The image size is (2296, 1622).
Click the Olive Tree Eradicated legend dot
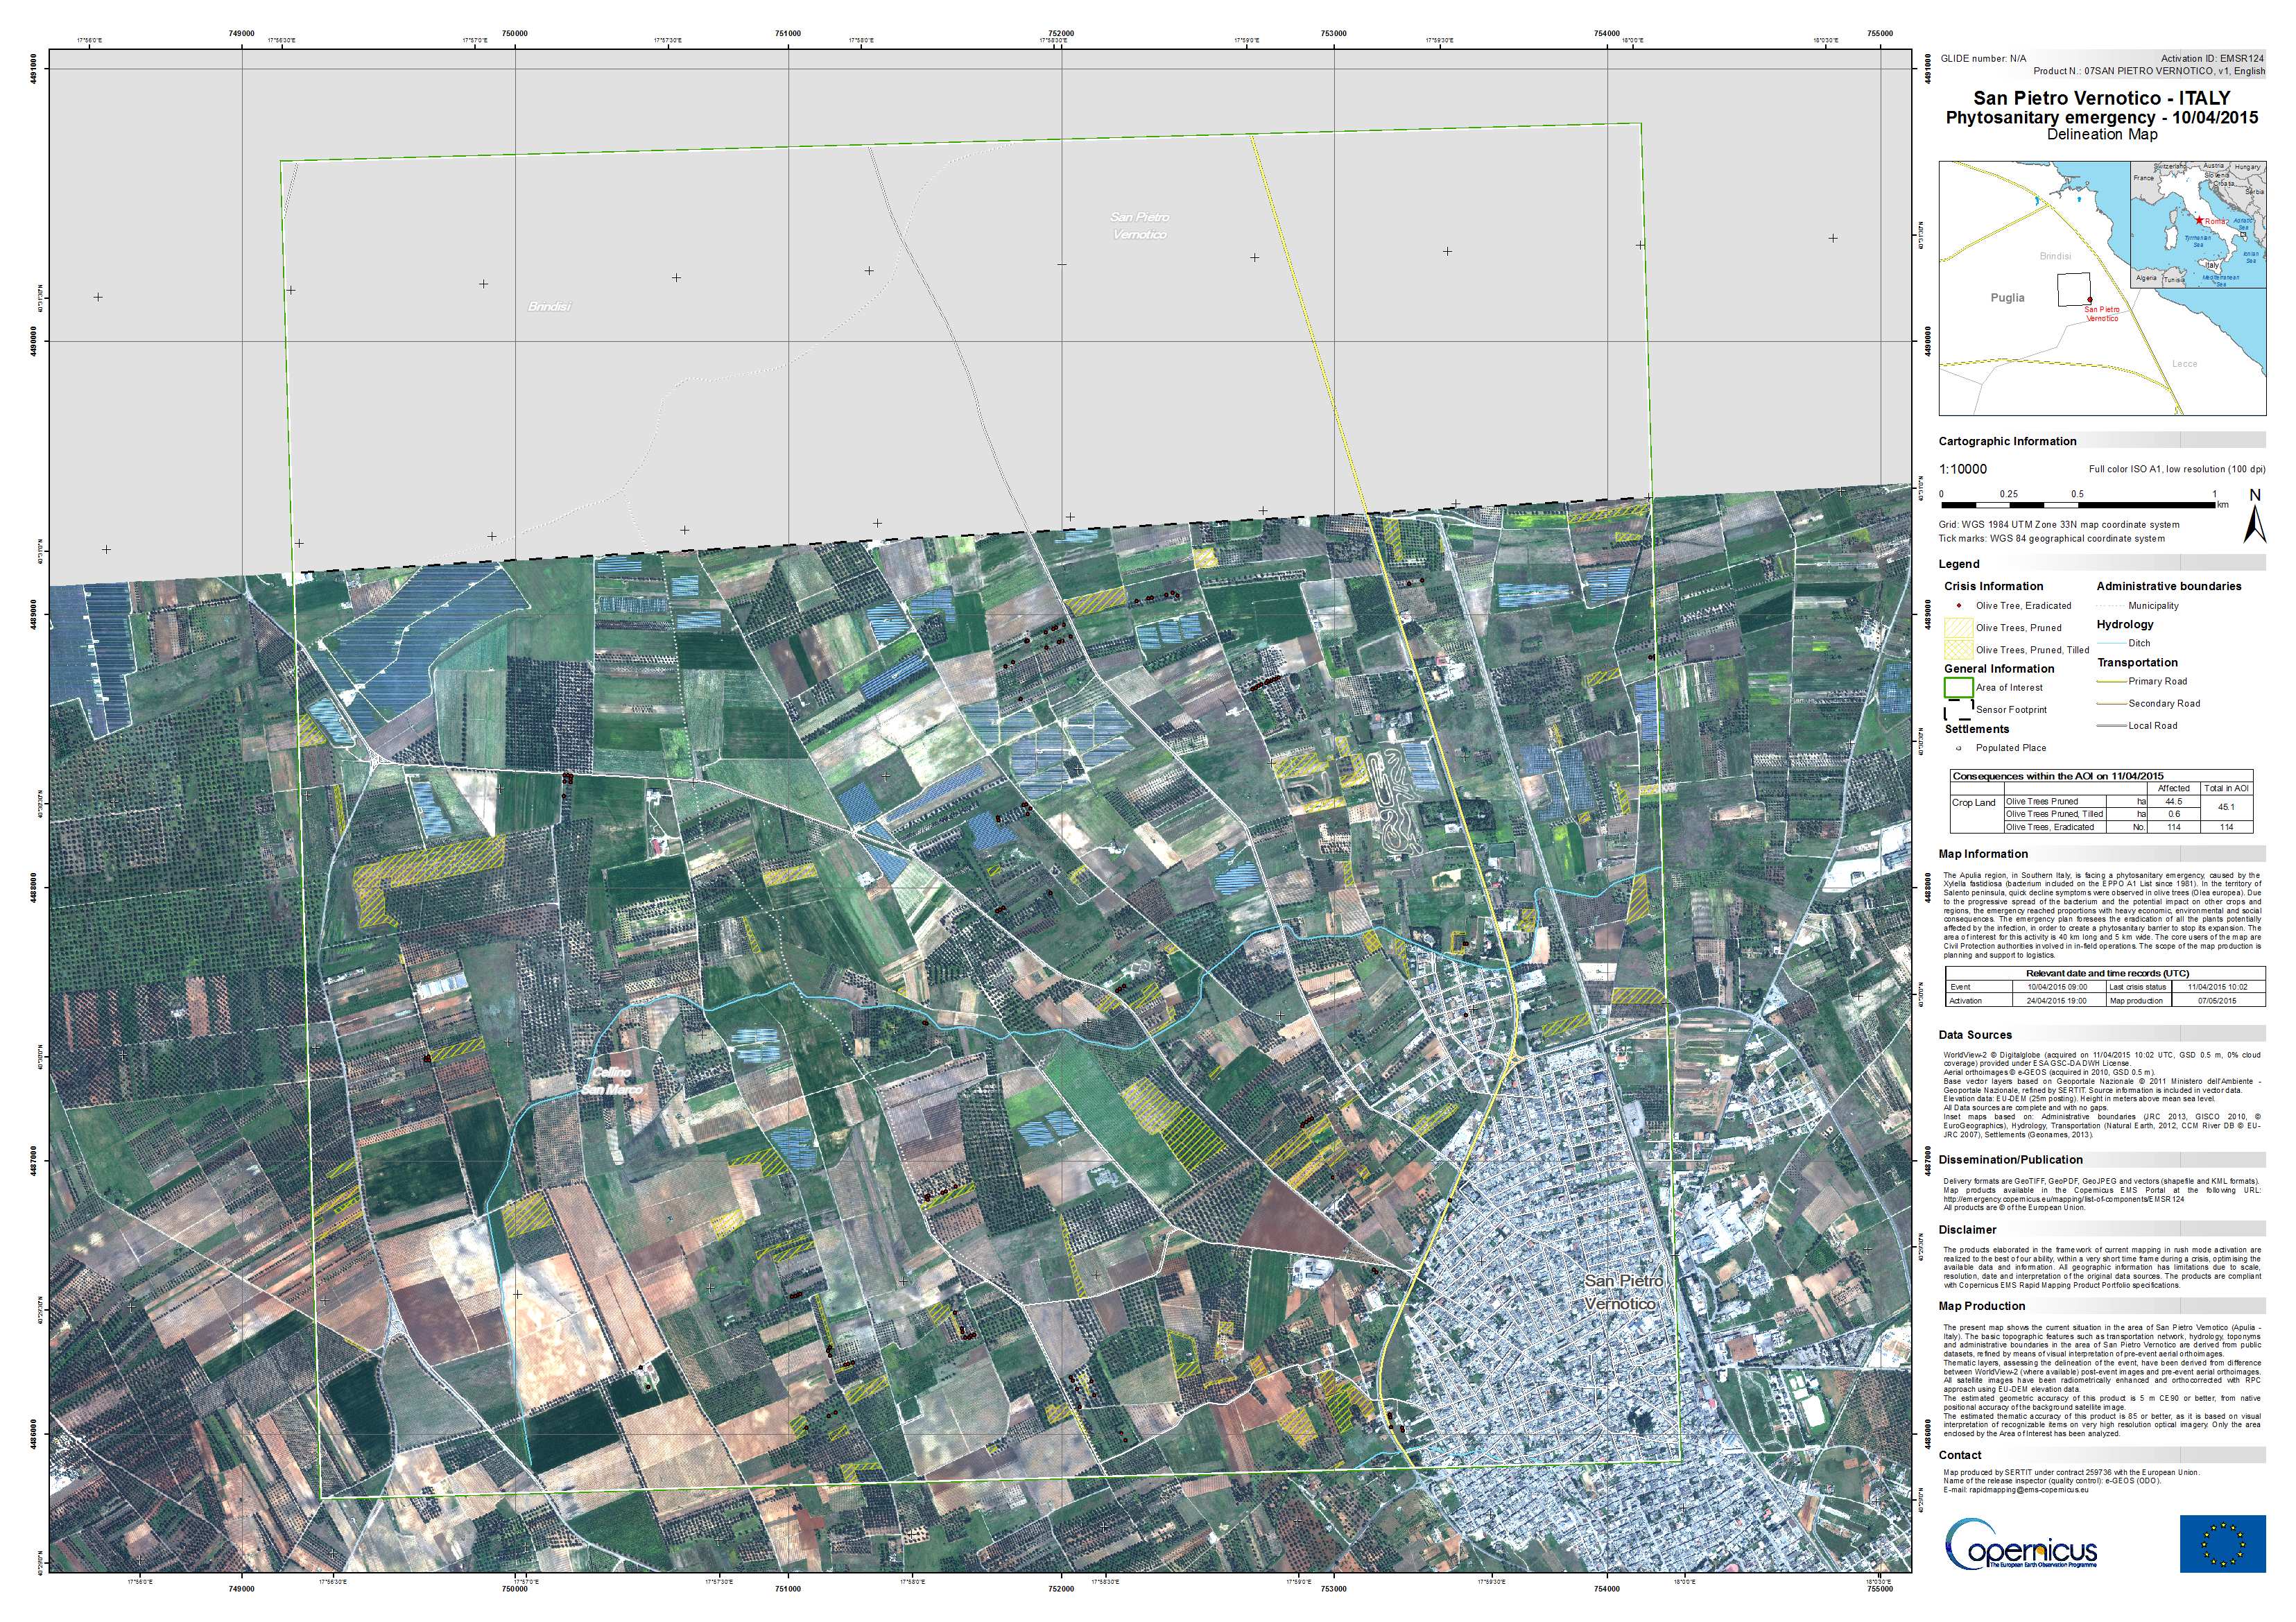1958,606
